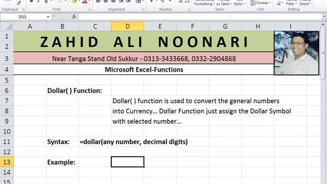Click text 'with selected number...'

click(147, 122)
